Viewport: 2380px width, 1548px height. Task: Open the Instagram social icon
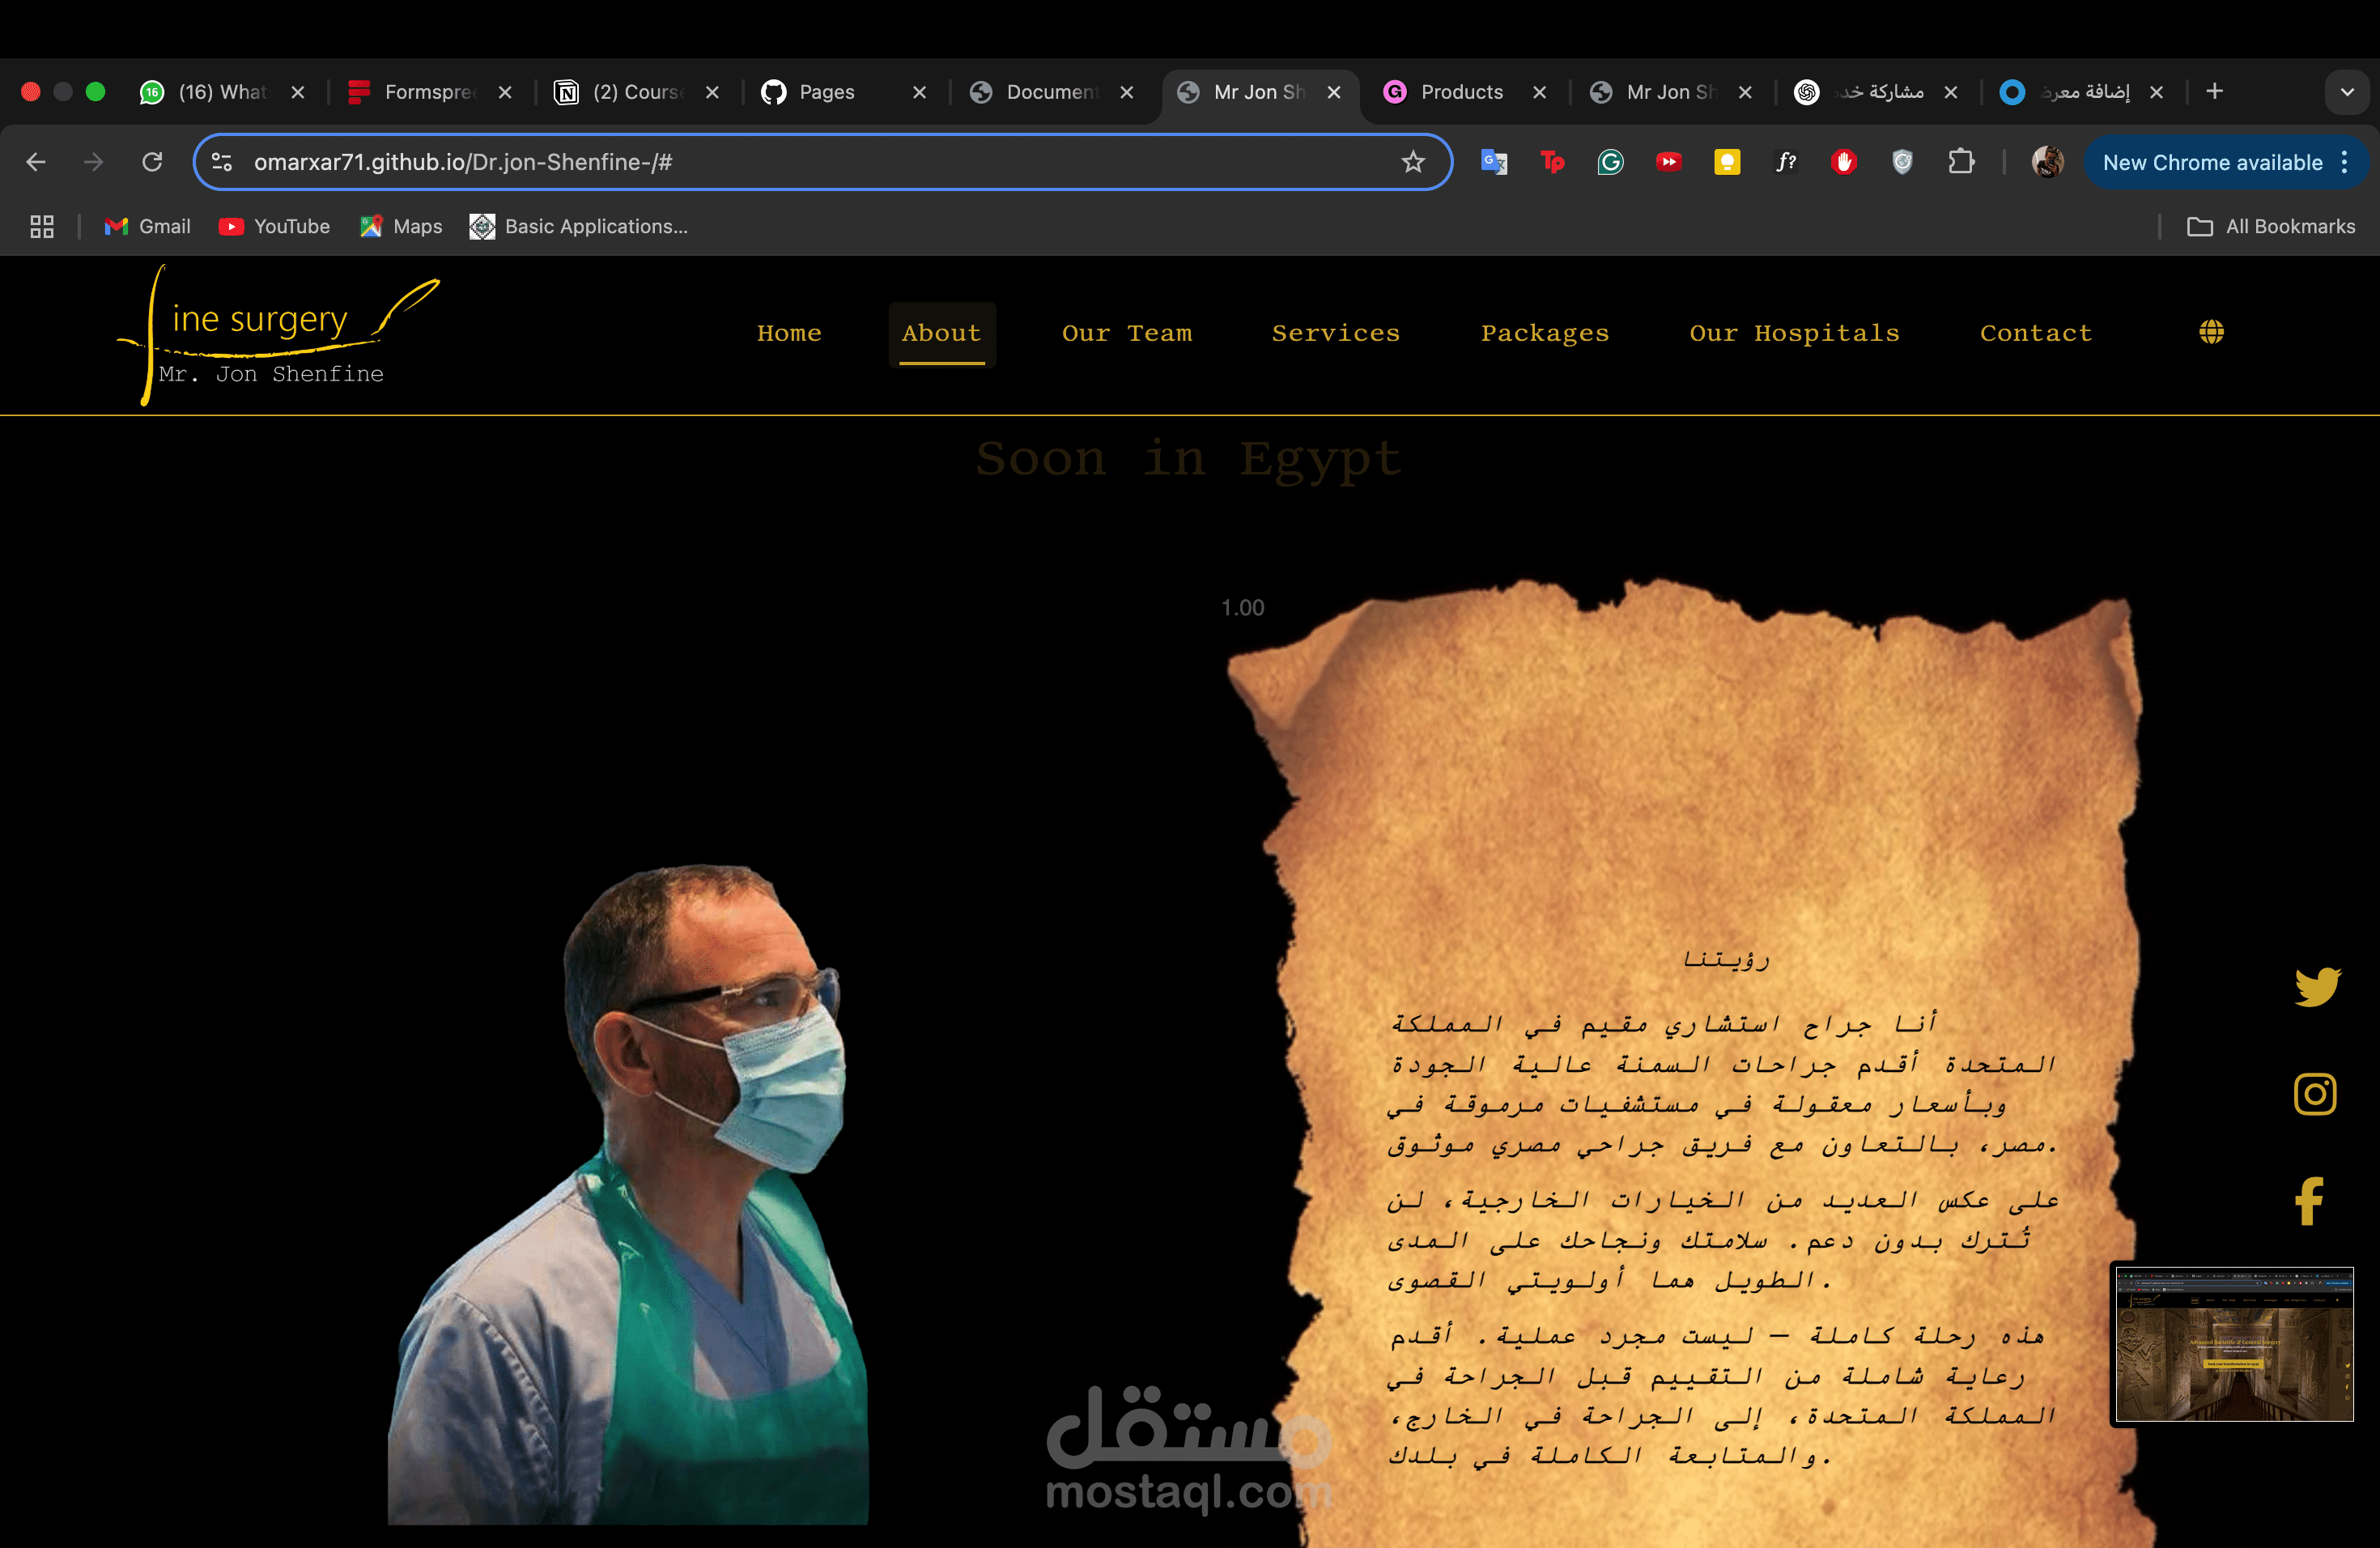click(2314, 1093)
